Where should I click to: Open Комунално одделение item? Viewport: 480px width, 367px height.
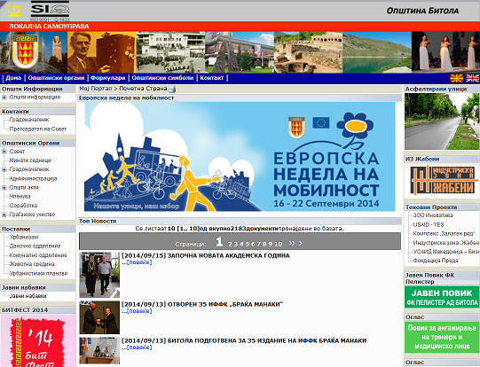[x=38, y=255]
